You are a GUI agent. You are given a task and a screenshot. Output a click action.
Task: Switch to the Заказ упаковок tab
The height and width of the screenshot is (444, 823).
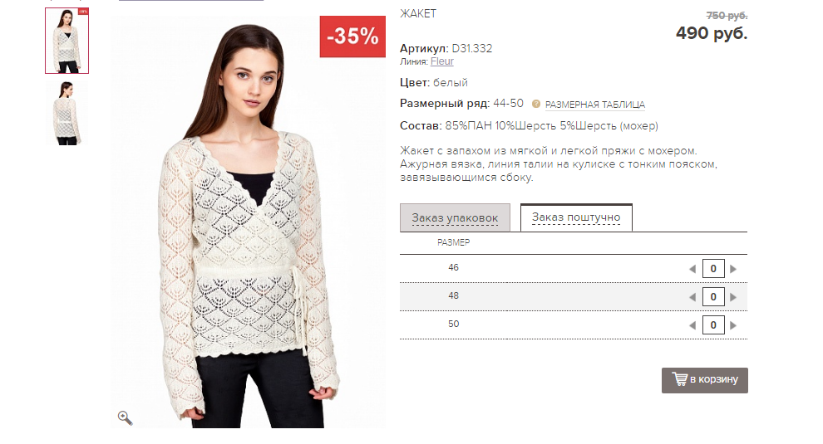tap(455, 217)
